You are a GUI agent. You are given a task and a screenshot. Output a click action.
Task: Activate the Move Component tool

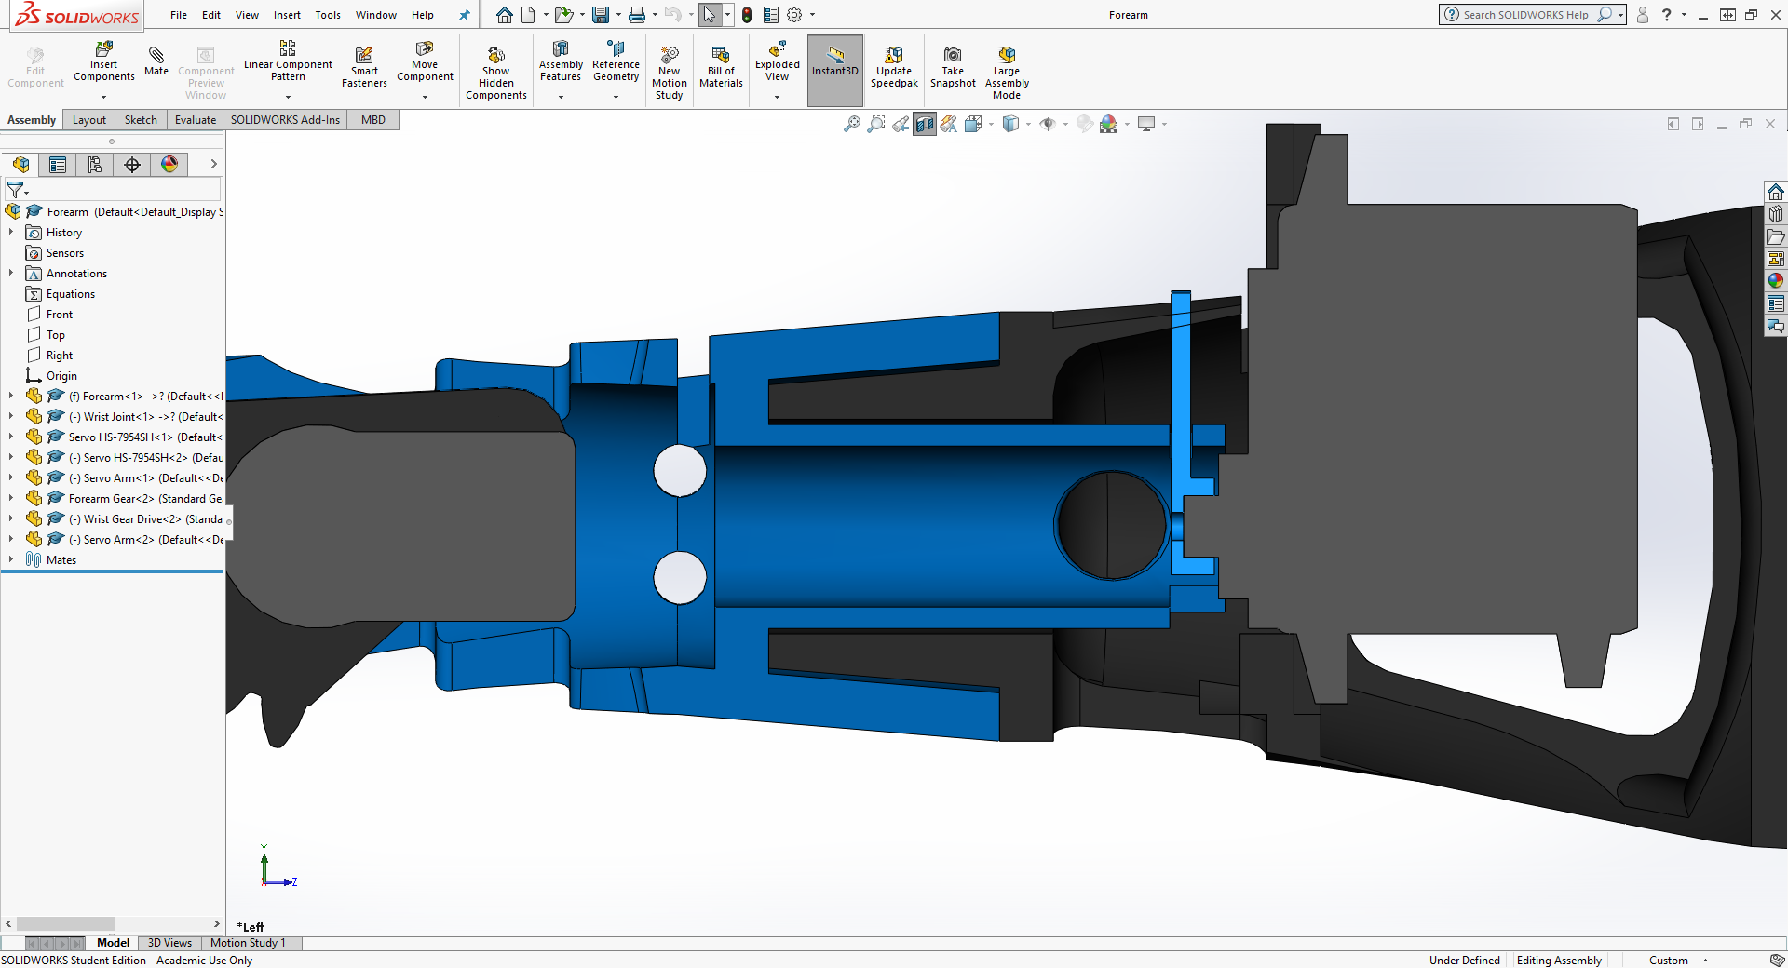pos(425,61)
